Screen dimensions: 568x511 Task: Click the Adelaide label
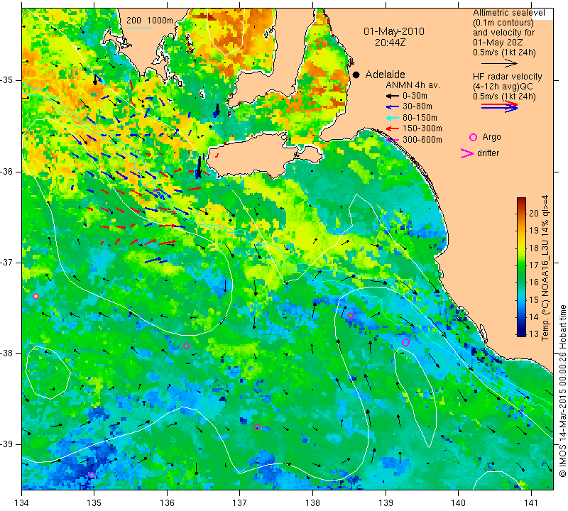pyautogui.click(x=385, y=75)
